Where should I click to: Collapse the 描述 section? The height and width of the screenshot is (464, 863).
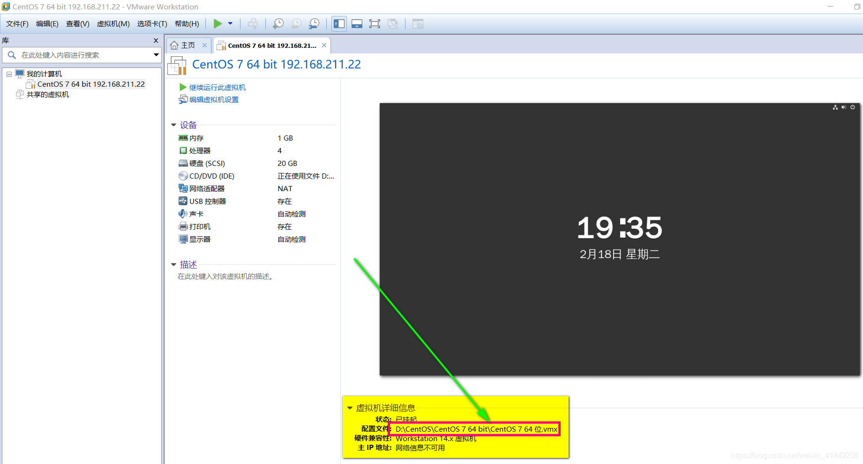(173, 265)
